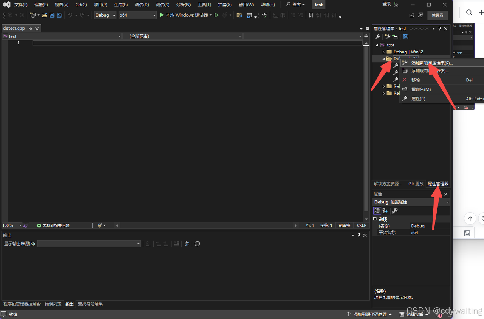Click the 管理员 button in the title bar

(x=437, y=15)
